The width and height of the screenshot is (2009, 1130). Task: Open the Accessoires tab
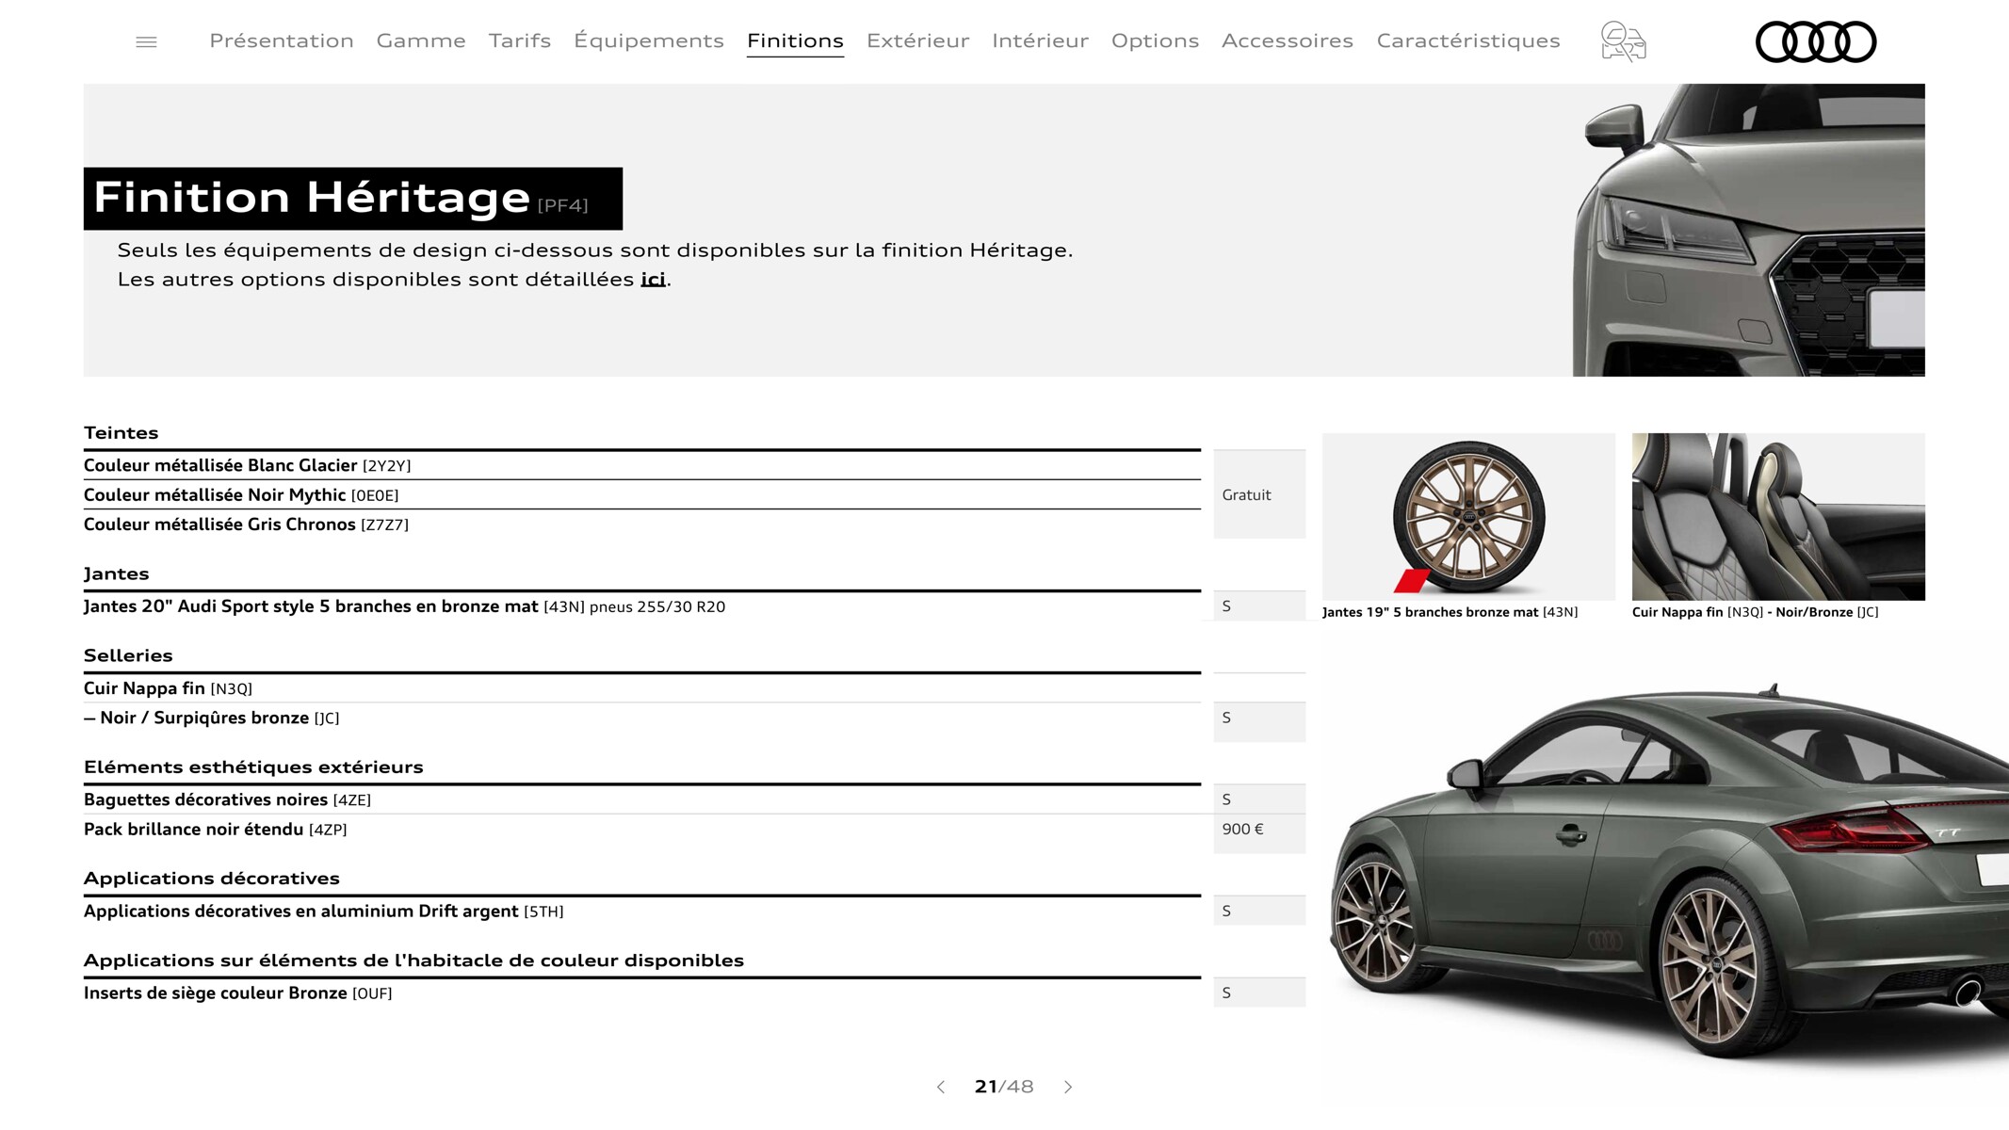pos(1288,40)
